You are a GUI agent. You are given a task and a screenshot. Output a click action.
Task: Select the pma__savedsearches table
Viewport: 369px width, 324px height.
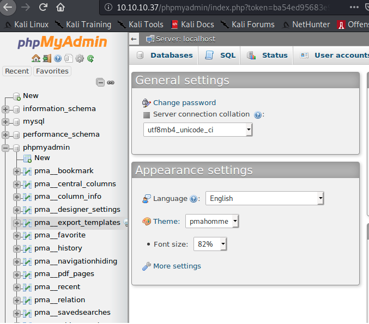(x=72, y=313)
